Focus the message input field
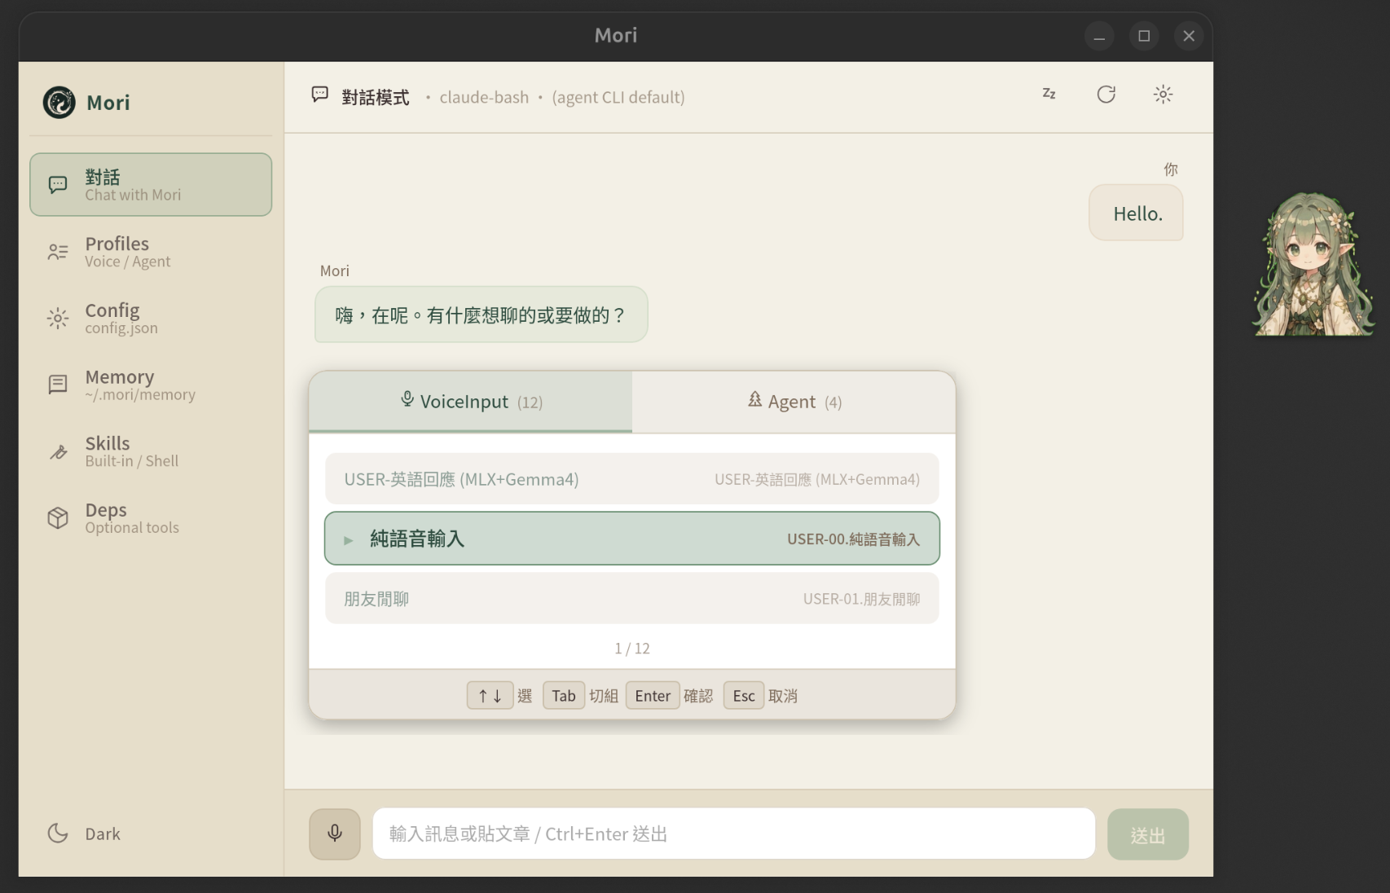The width and height of the screenshot is (1390, 893). click(734, 834)
